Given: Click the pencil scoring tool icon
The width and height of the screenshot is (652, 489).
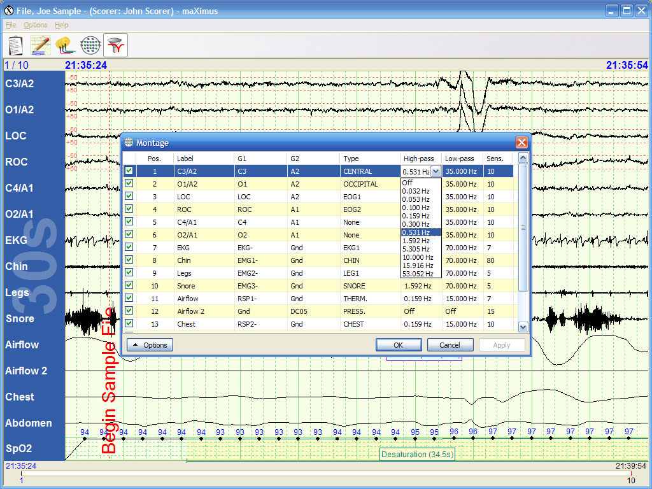Looking at the screenshot, I should [41, 45].
